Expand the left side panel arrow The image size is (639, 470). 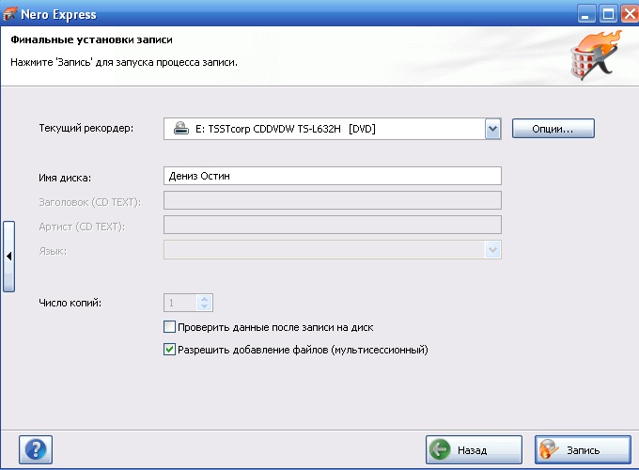(x=9, y=257)
